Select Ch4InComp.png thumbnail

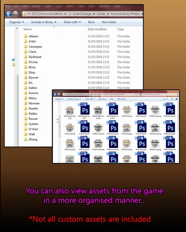[98, 144]
